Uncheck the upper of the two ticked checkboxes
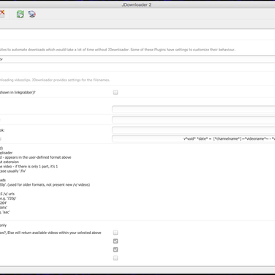The height and width of the screenshot is (275, 275). coord(116,241)
